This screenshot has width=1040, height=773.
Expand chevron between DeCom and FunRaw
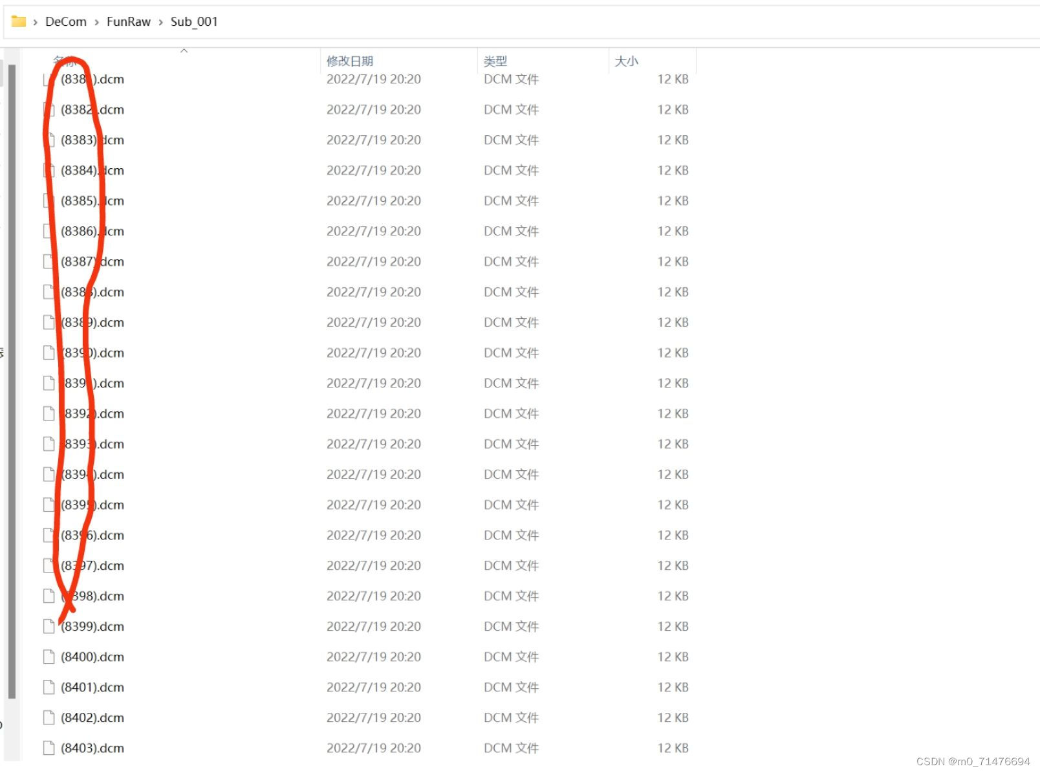pos(96,22)
